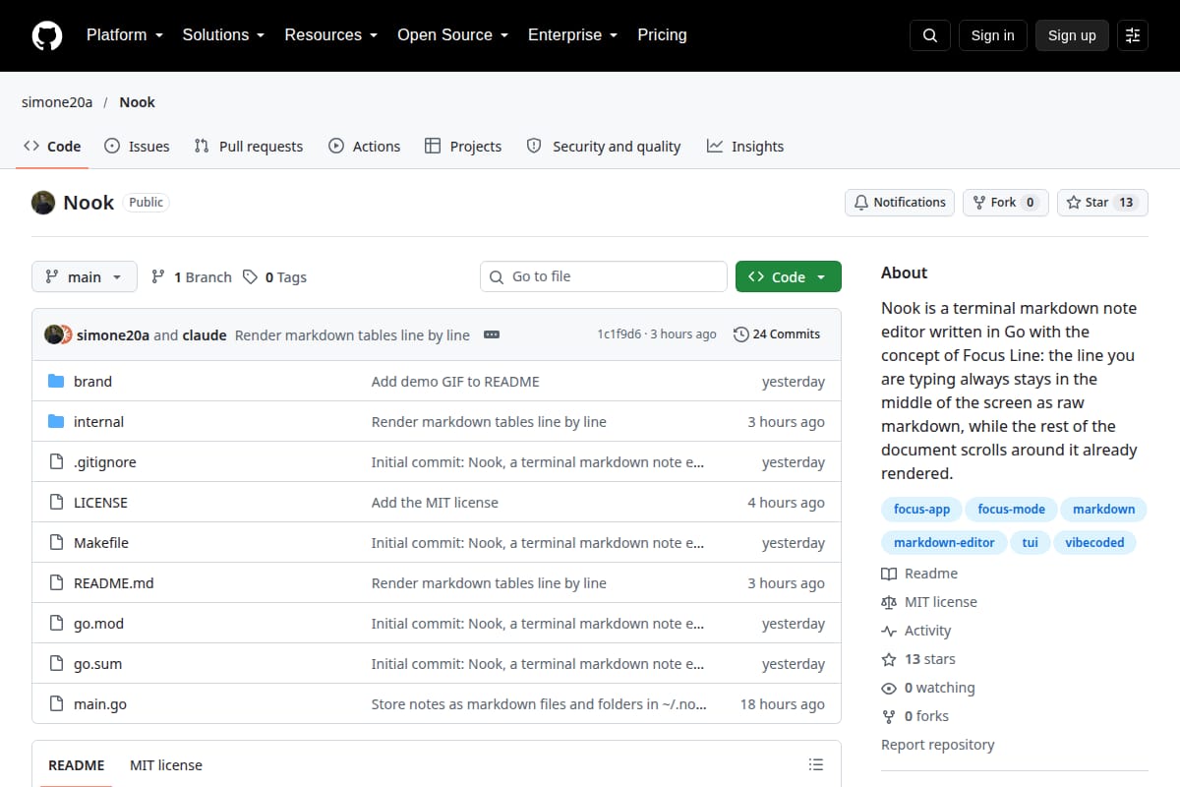The width and height of the screenshot is (1180, 787).
Task: Open the README outline list icon
Action: pyautogui.click(x=815, y=764)
